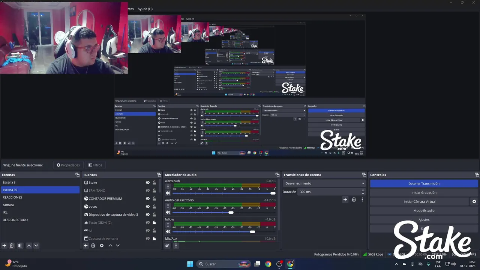Viewport: 480px width, 270px height.
Task: Hide the voces source
Action: [x=148, y=207]
